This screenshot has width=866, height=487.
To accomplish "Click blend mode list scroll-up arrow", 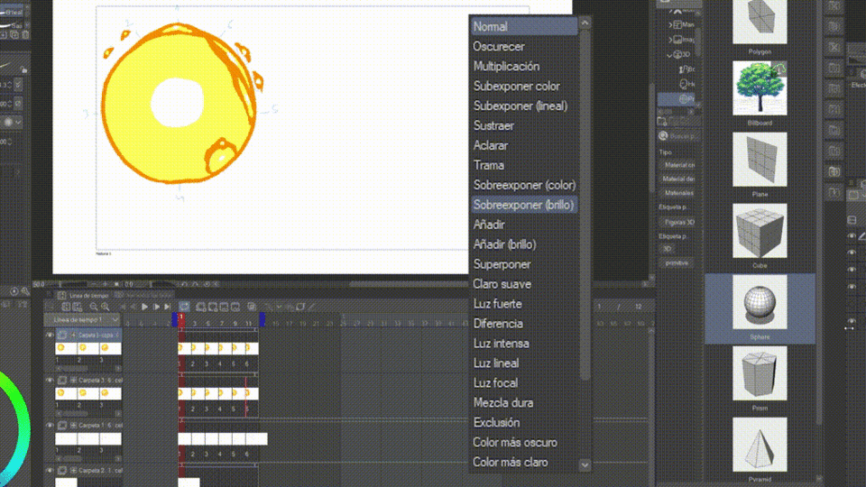I will pos(585,23).
